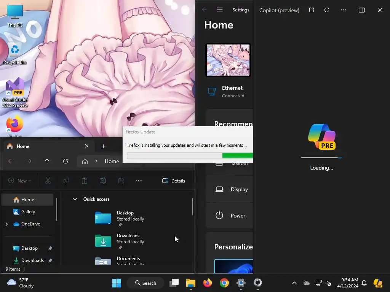Image resolution: width=390 pixels, height=292 pixels.
Task: Go forward in File Explorer
Action: pos(29,161)
